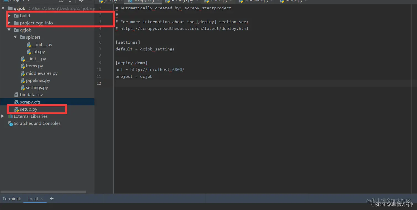Collapse the inner qcjob package arrow

pos(9,30)
